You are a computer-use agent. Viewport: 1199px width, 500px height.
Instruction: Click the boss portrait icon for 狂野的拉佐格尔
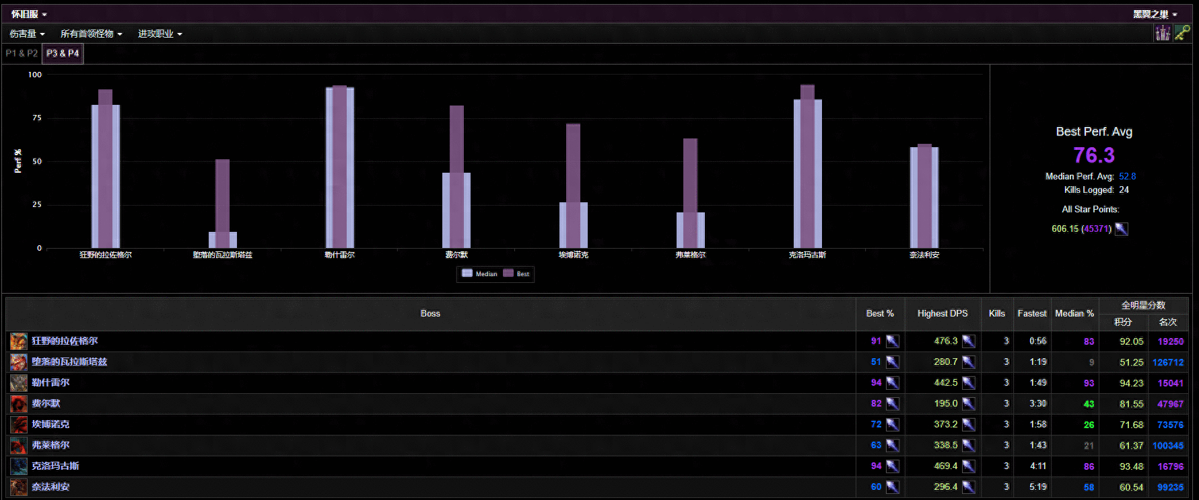(18, 341)
